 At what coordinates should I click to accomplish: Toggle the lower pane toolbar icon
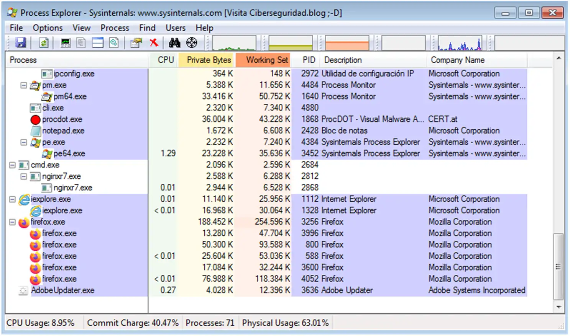[x=98, y=42]
